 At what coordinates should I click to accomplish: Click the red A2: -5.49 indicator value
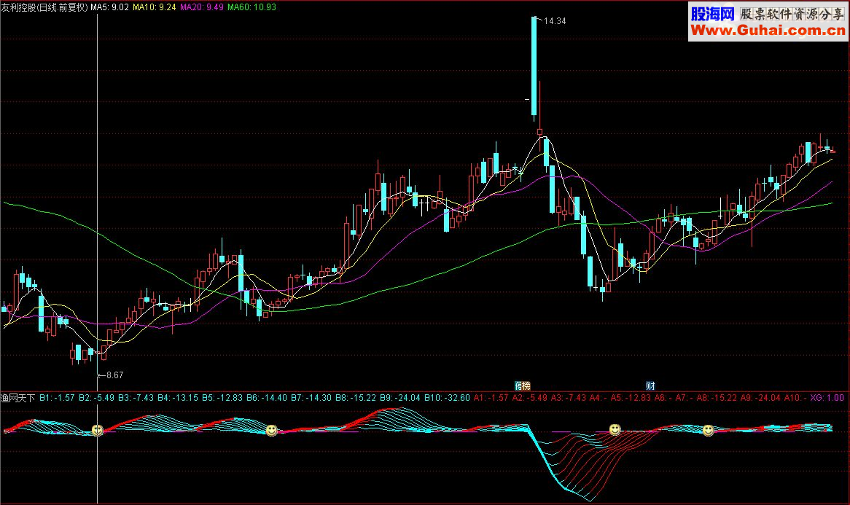click(530, 398)
